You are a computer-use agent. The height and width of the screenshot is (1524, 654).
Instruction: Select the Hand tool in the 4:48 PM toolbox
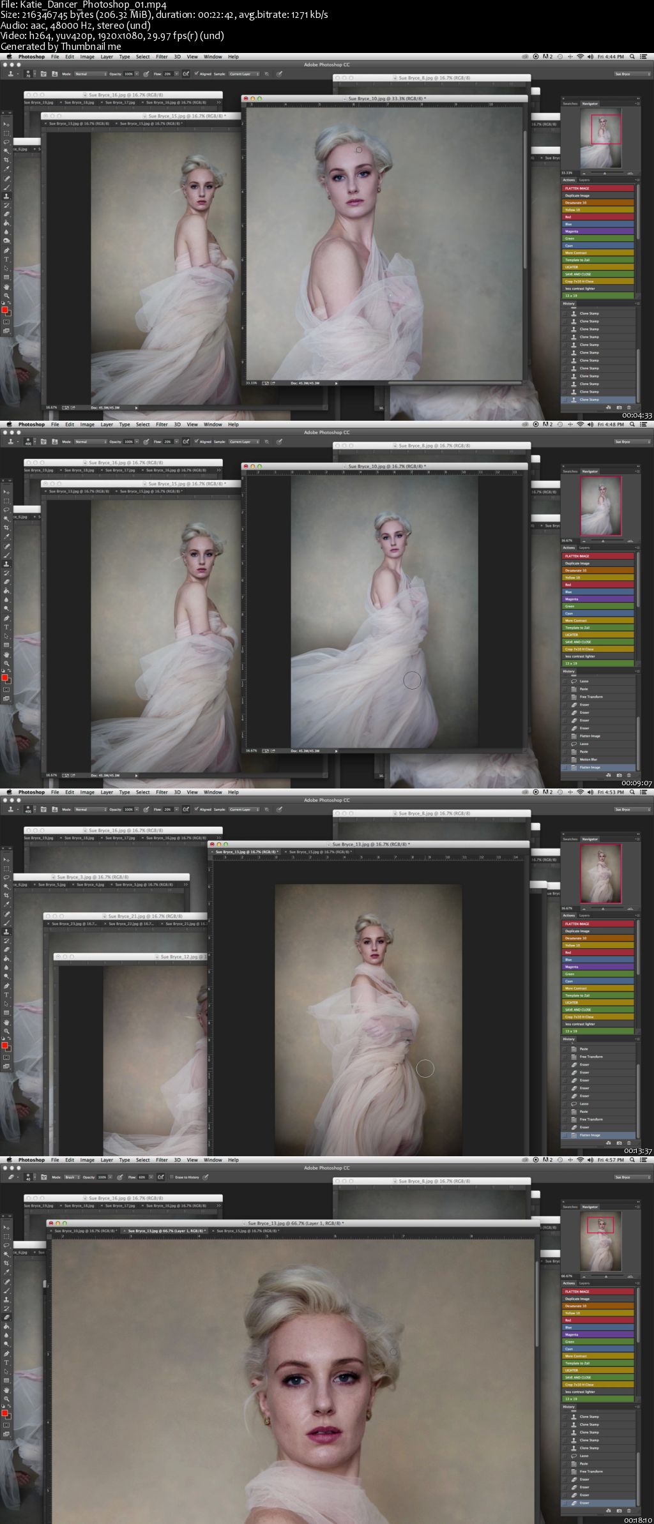[x=6, y=654]
